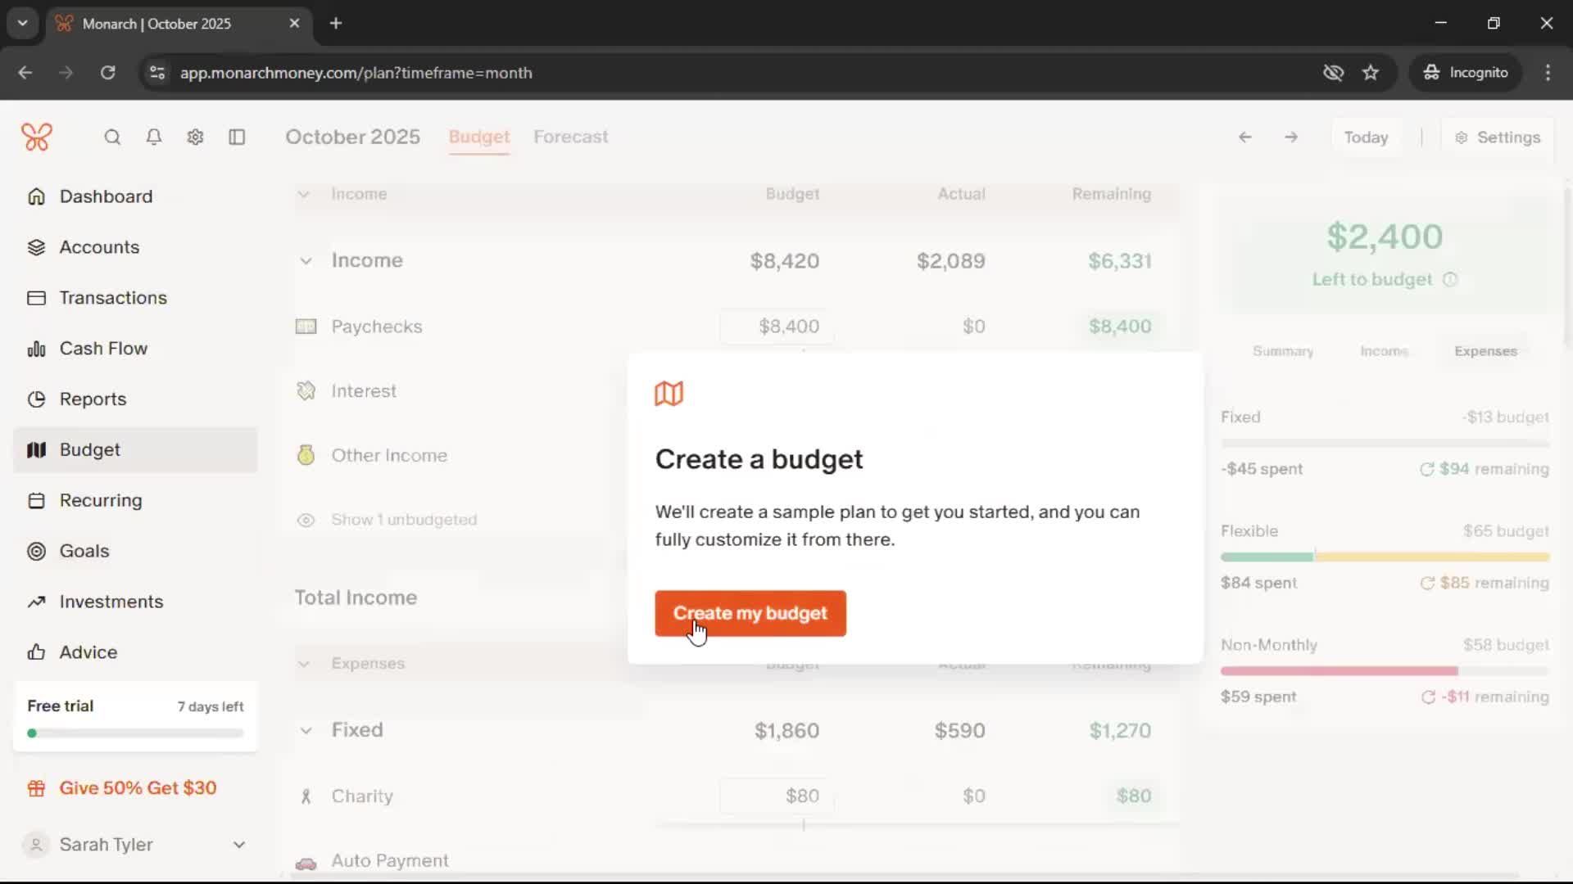1573x884 pixels.
Task: Open the notifications bell
Action: pyautogui.click(x=153, y=138)
